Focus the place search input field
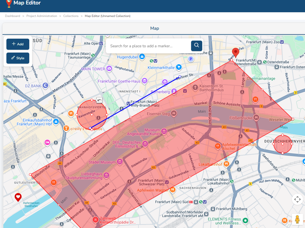The width and height of the screenshot is (305, 228). [148, 46]
